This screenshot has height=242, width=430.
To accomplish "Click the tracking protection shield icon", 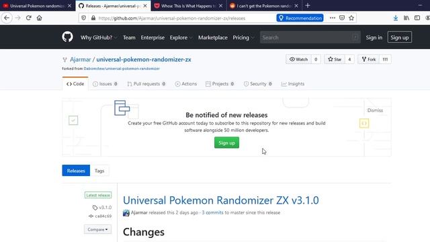I will coord(83,18).
